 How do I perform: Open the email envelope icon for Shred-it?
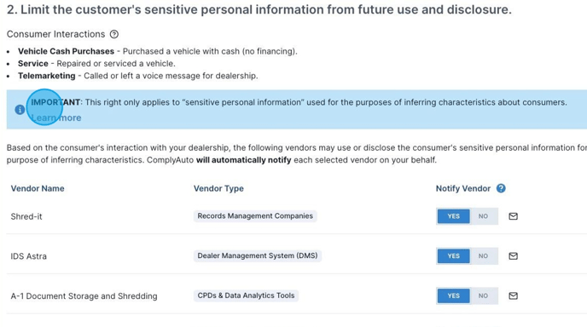[514, 216]
